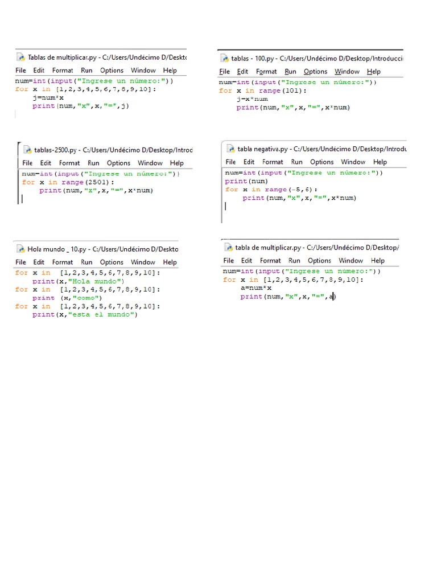Click the print(num) line in tabla negativa.py
Viewport: 437px width, 583px height.
click(246, 181)
